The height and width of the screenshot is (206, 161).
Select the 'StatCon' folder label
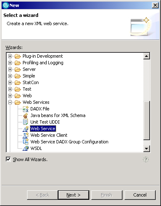(x=31, y=82)
